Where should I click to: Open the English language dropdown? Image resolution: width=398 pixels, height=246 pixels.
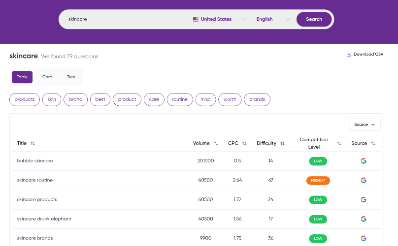(x=273, y=19)
